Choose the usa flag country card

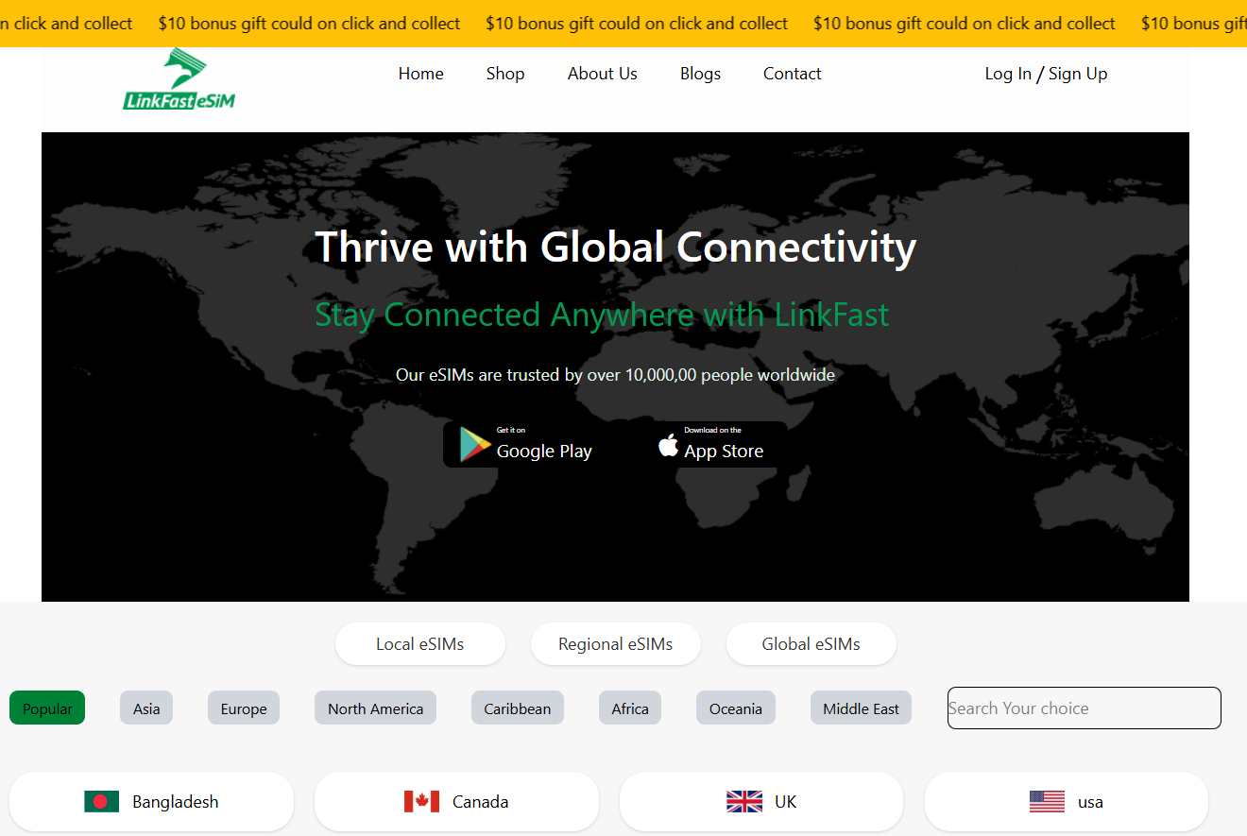(1067, 802)
